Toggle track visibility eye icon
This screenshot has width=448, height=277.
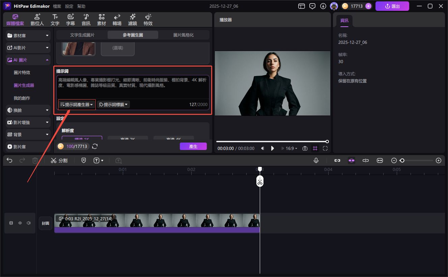(20, 223)
